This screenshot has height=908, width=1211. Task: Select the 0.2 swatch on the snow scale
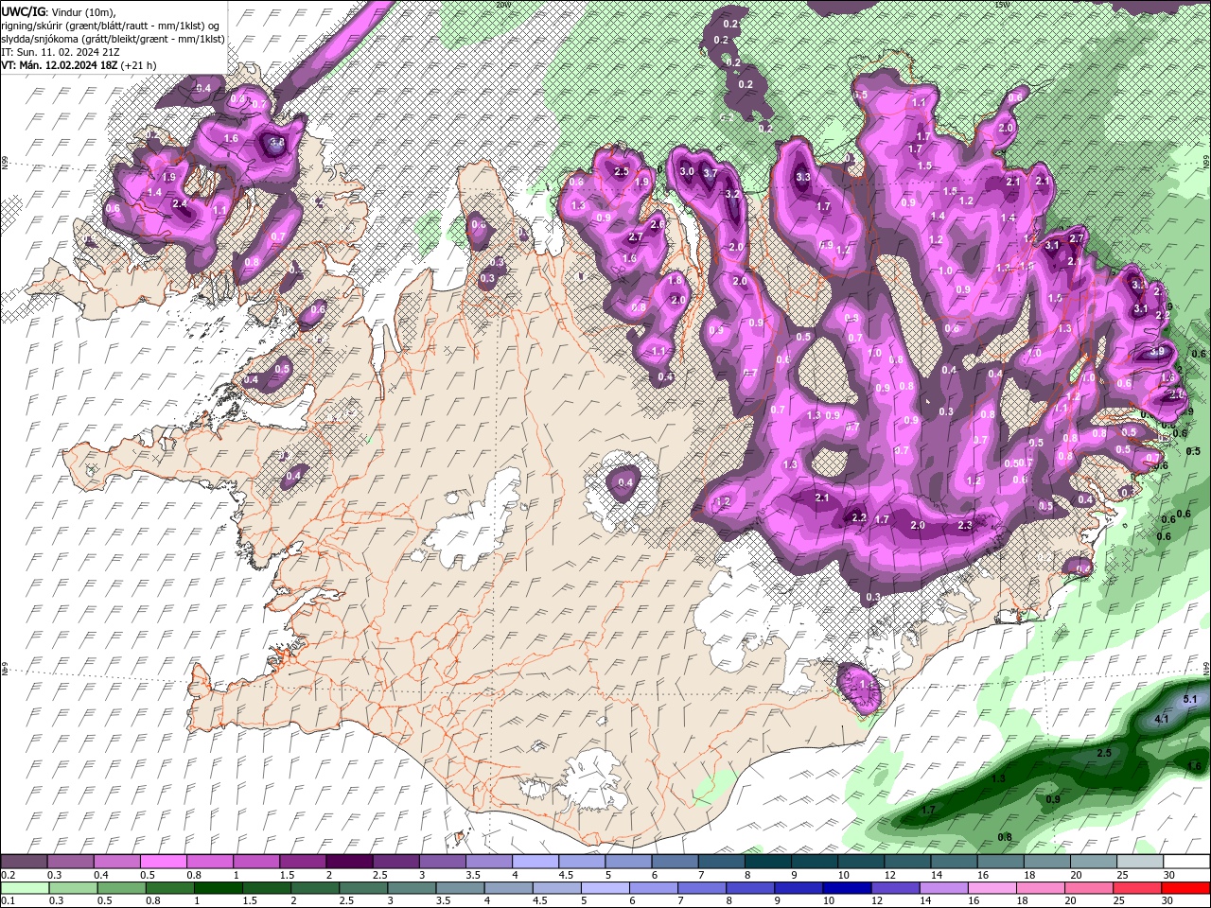(24, 862)
